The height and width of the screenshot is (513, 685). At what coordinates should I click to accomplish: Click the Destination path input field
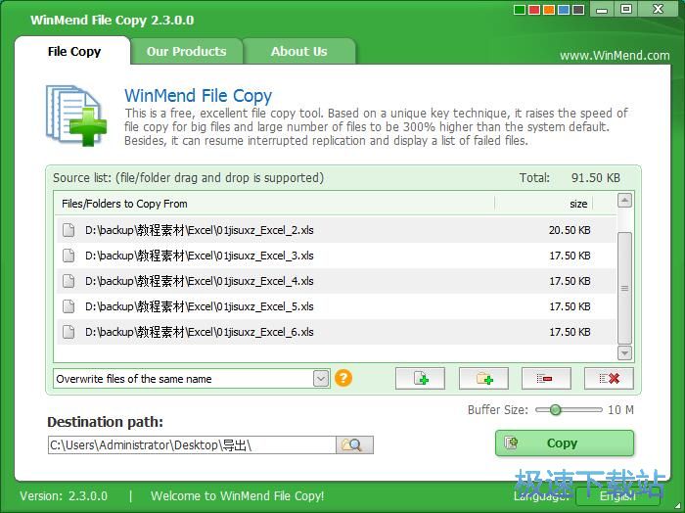click(192, 445)
